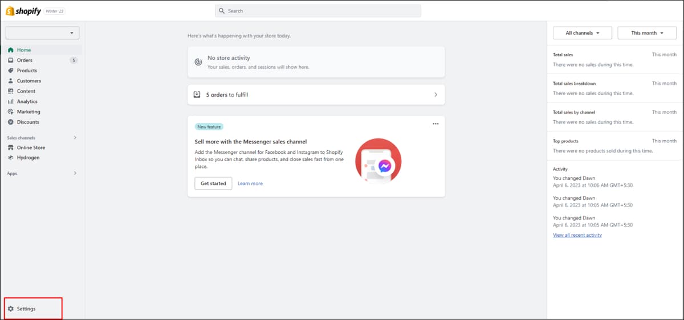Click the Activity heading
The image size is (684, 320).
[x=560, y=169]
